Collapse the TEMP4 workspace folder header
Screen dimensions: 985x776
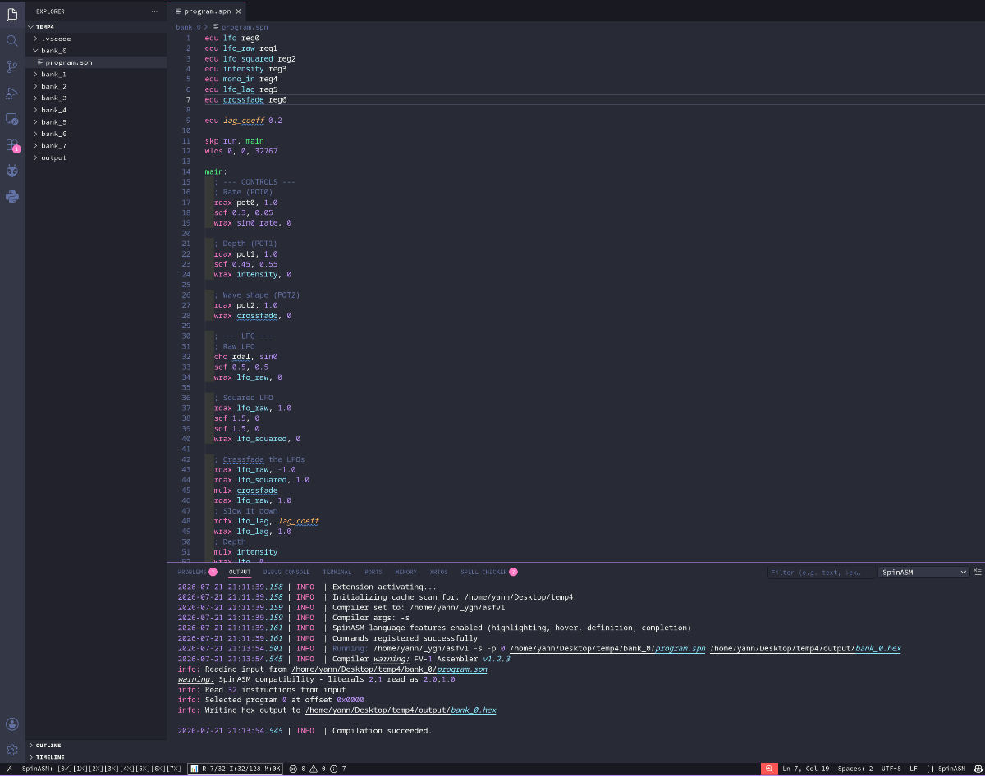coord(97,27)
